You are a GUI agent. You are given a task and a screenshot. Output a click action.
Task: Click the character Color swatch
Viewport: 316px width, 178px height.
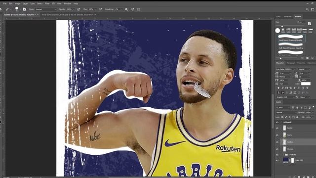point(306,84)
